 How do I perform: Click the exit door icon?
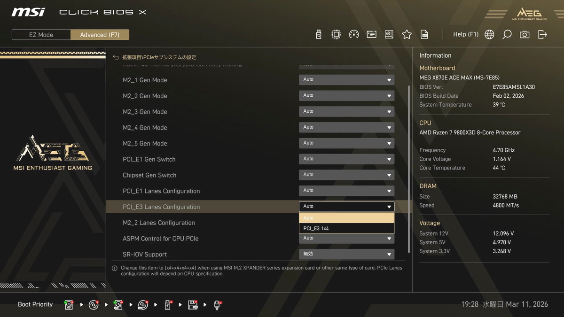(x=542, y=34)
